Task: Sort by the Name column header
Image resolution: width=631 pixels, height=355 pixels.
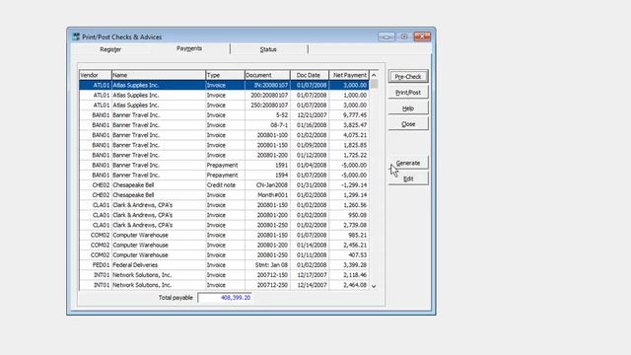Action: (x=159, y=75)
